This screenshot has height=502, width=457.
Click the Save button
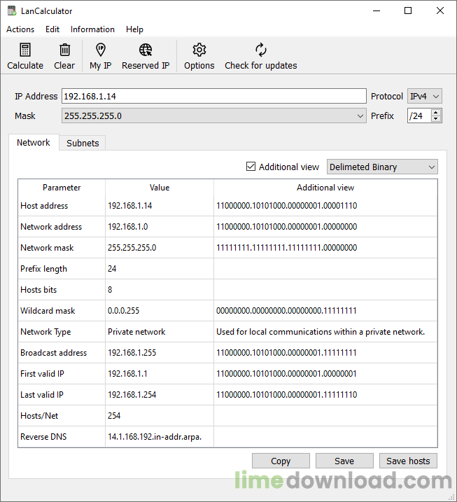pos(344,461)
